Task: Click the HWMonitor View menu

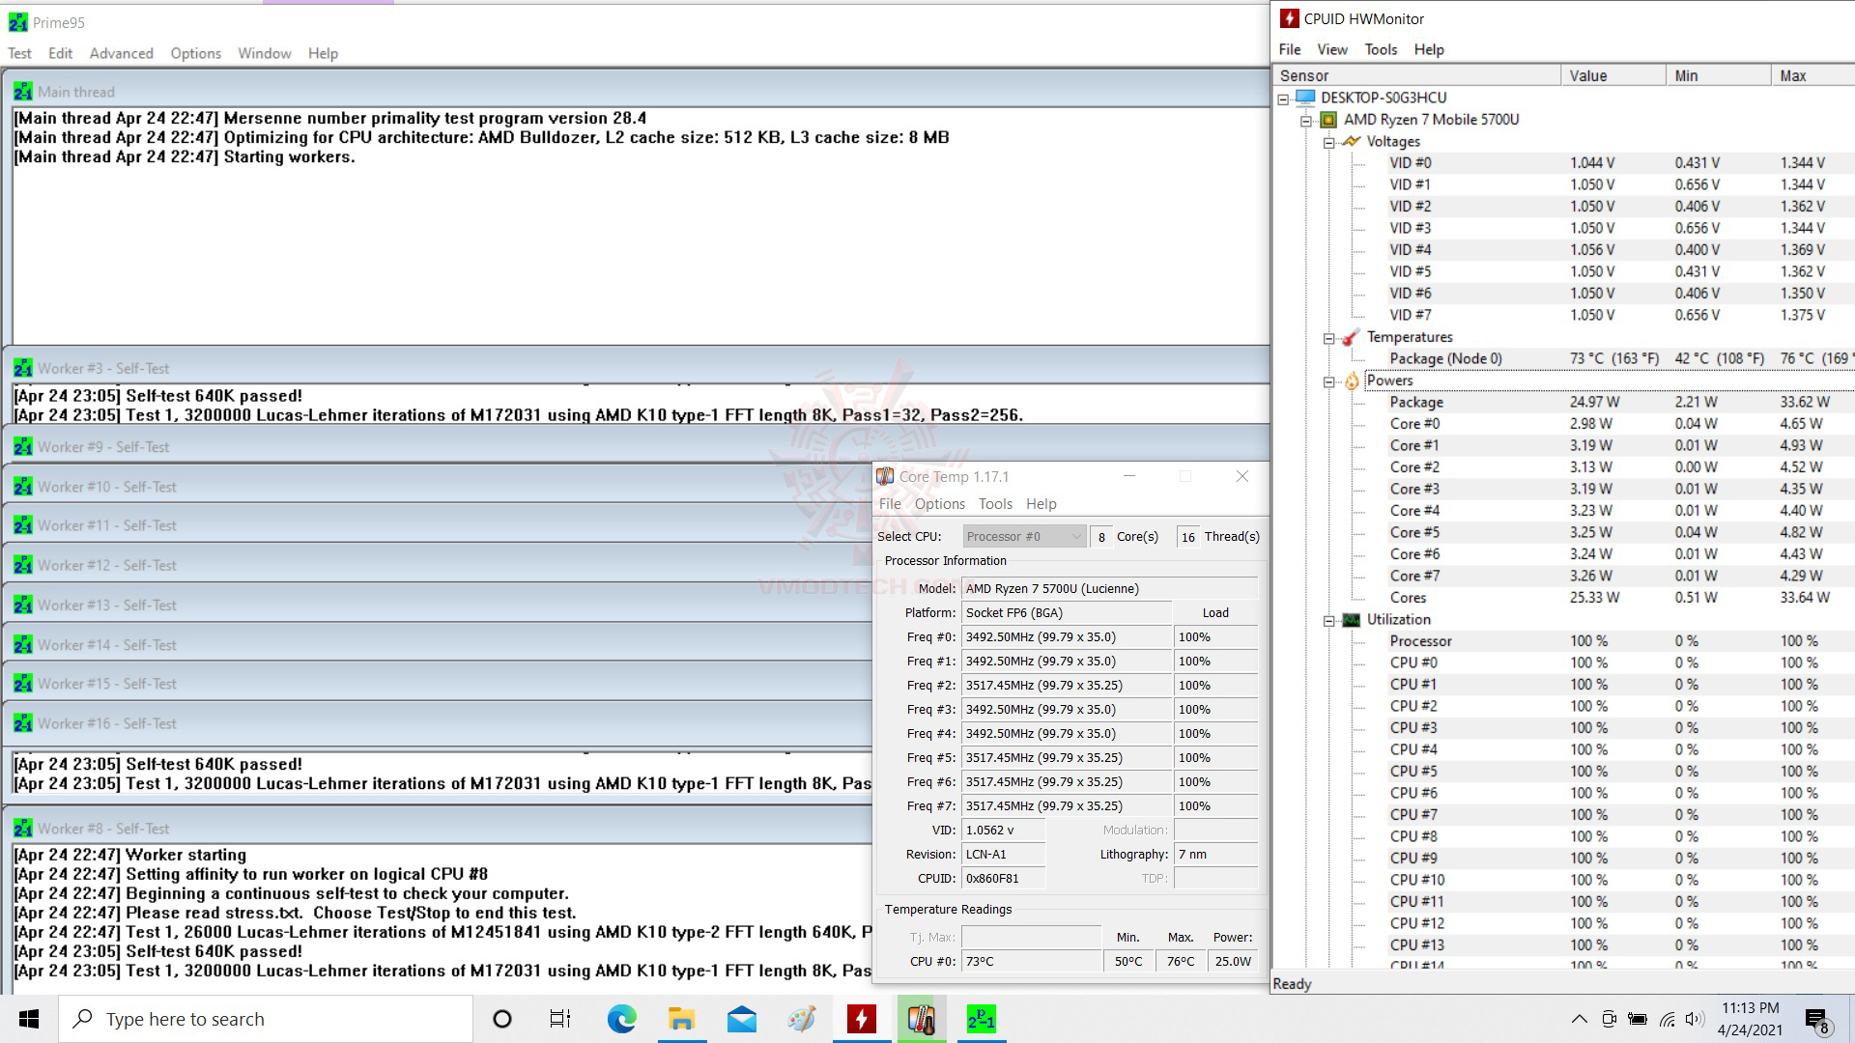Action: click(x=1331, y=48)
